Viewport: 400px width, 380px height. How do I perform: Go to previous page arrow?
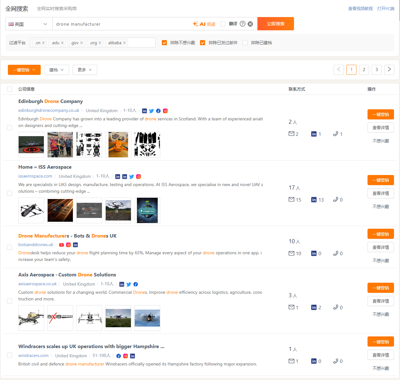point(339,69)
